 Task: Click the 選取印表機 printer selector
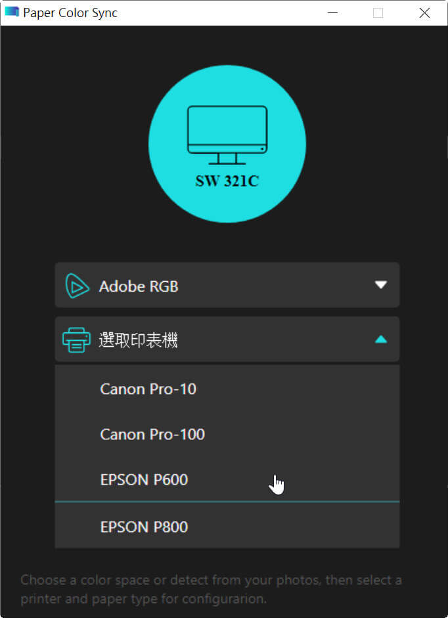pyautogui.click(x=227, y=339)
